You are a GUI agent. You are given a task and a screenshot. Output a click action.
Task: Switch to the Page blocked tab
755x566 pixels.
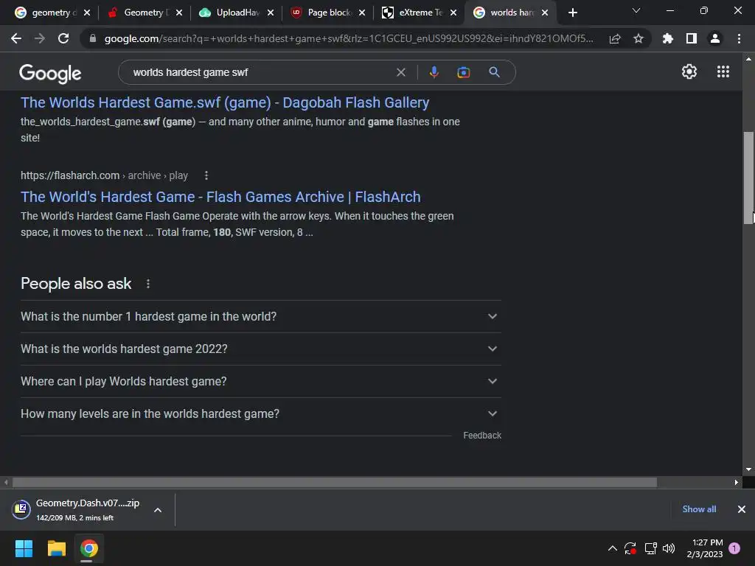click(328, 13)
